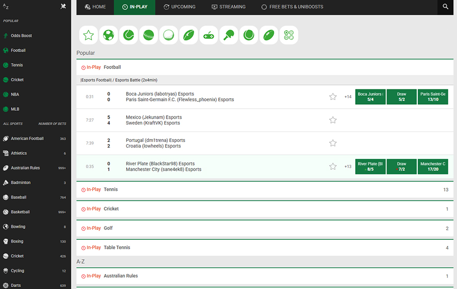The image size is (457, 289).
Task: Expand the In-Play Tennis section
Action: pyautogui.click(x=265, y=189)
